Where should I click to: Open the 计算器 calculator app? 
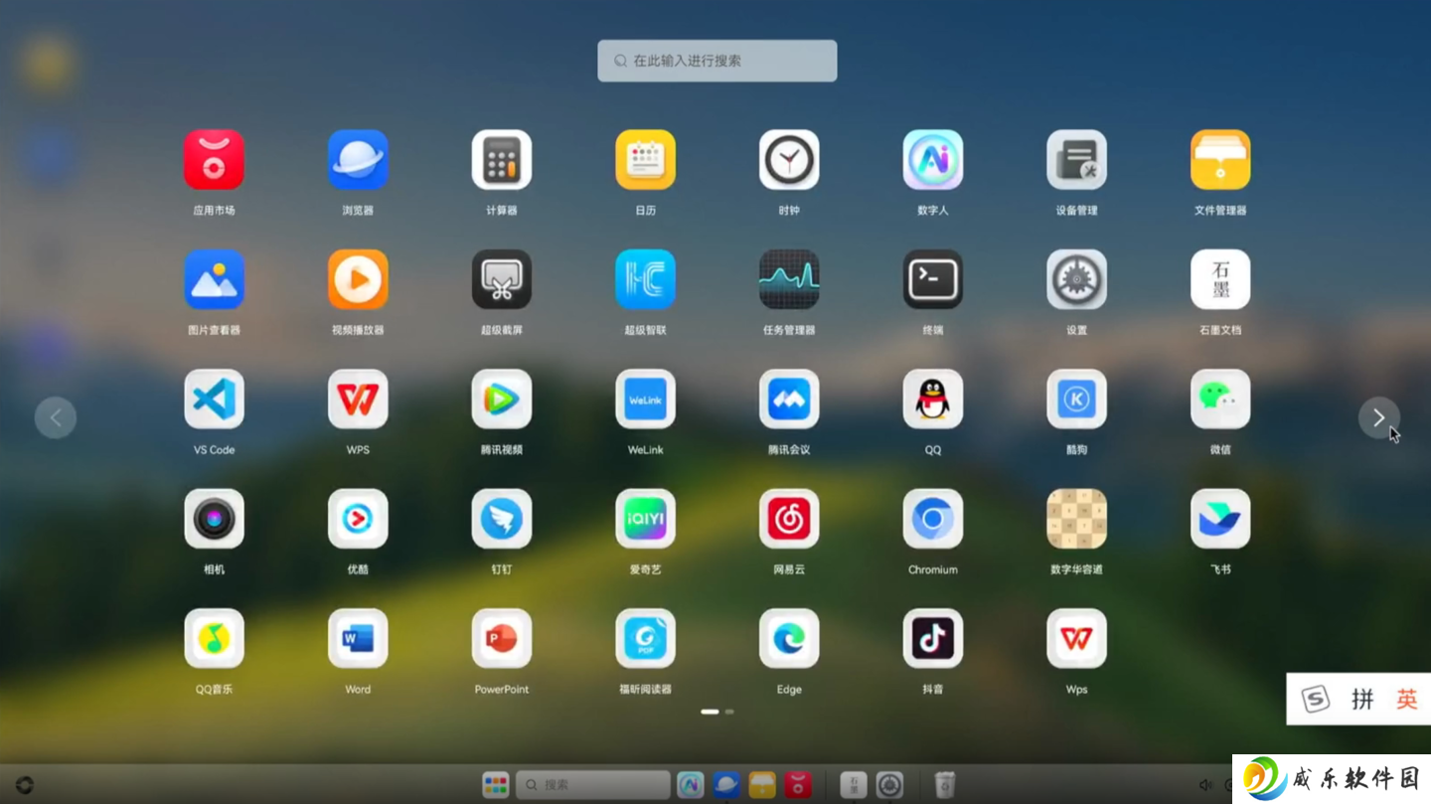coord(502,160)
